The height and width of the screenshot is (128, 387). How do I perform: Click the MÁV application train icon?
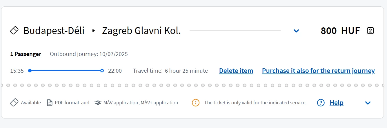(x=98, y=103)
